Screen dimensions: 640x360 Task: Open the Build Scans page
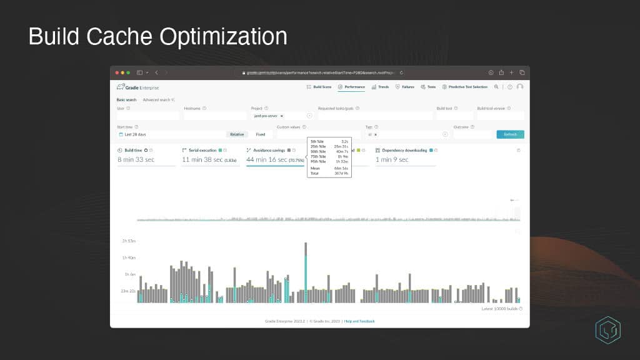pos(319,87)
